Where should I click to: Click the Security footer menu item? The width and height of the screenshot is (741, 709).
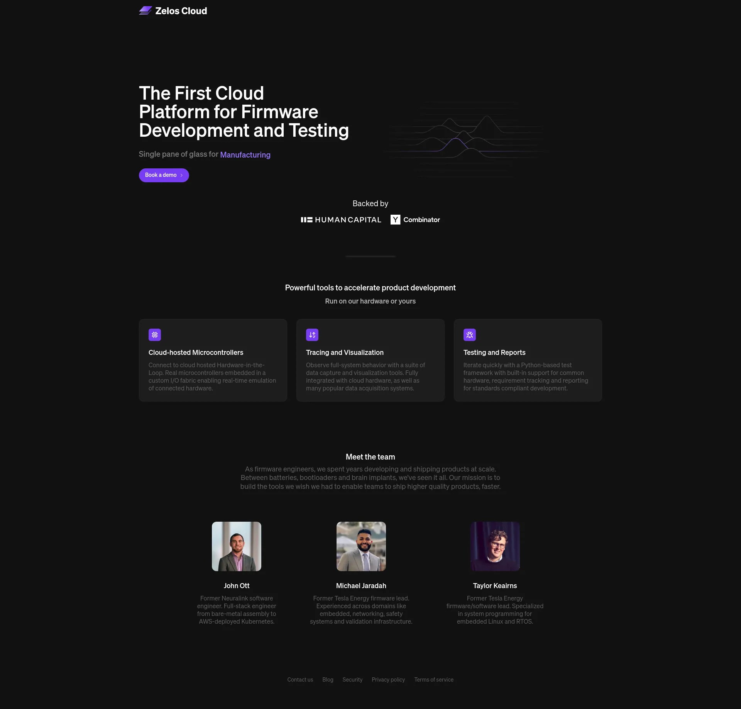coord(353,679)
